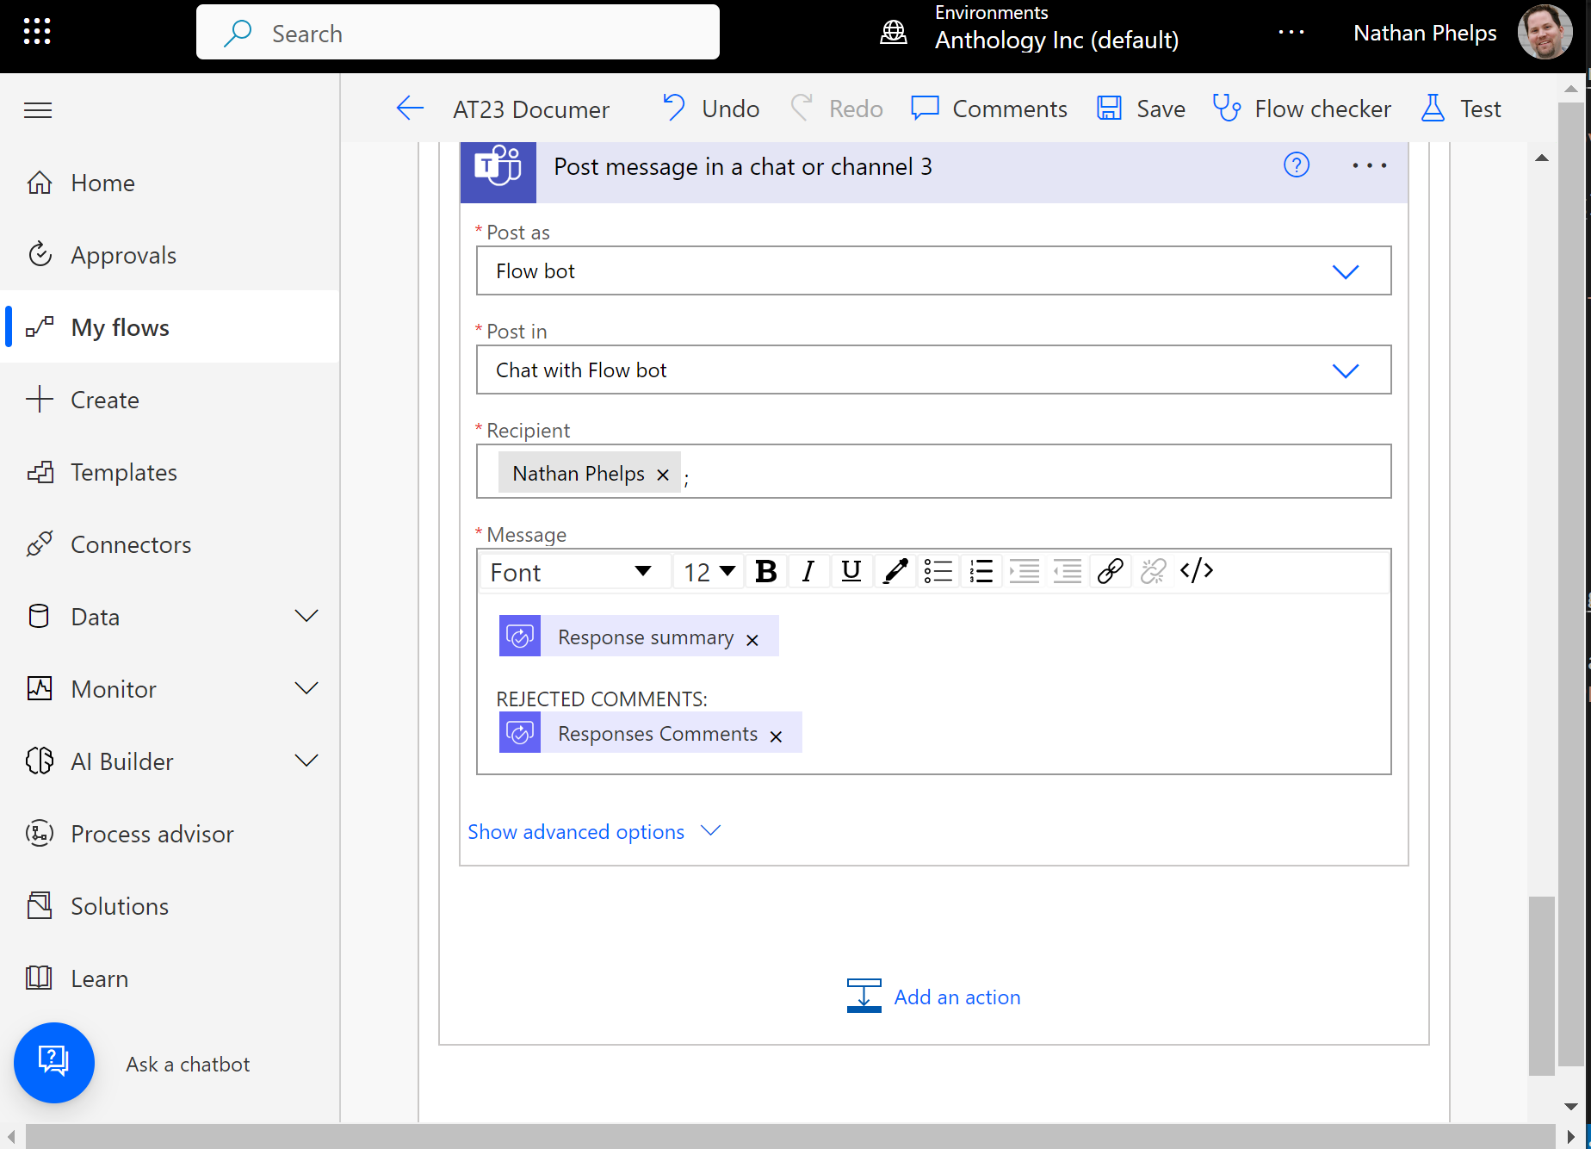Screen dimensions: 1591x1149
Task: Insert a hyperlink
Action: click(1111, 571)
